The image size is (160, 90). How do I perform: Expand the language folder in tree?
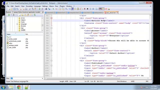click(x=17, y=24)
